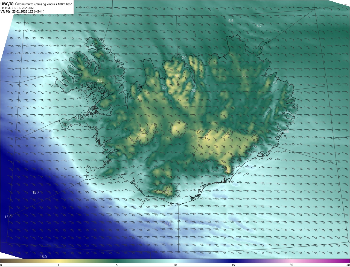
Task: Click the '6.6' value label on the map
Action: (231, 21)
